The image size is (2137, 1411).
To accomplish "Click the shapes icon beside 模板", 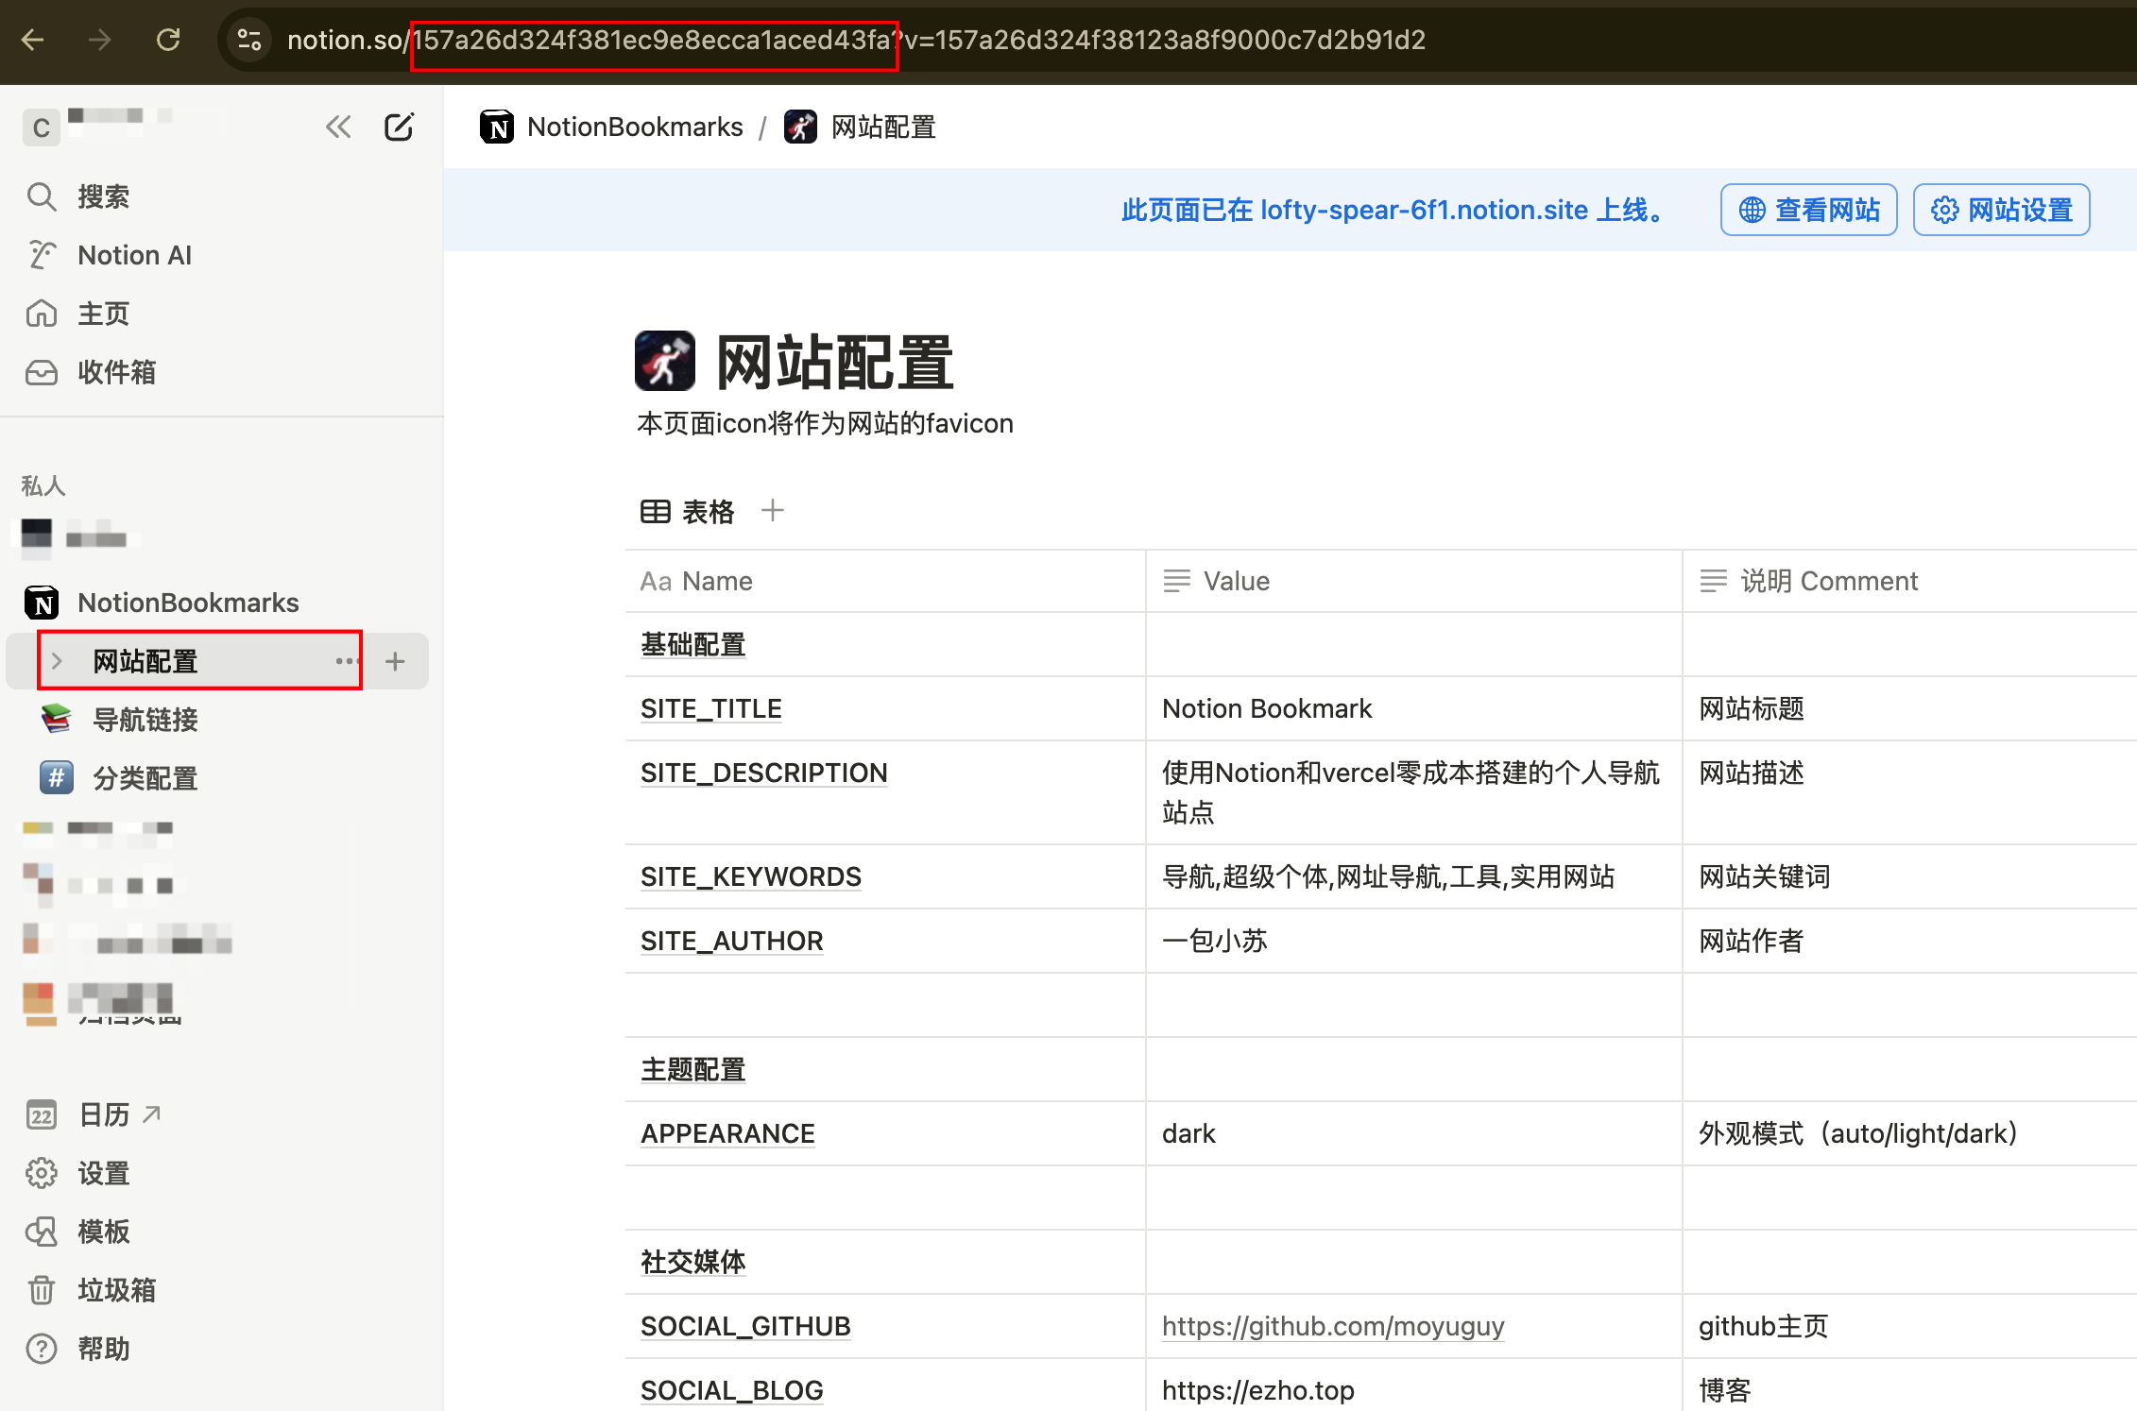I will 41,1232.
